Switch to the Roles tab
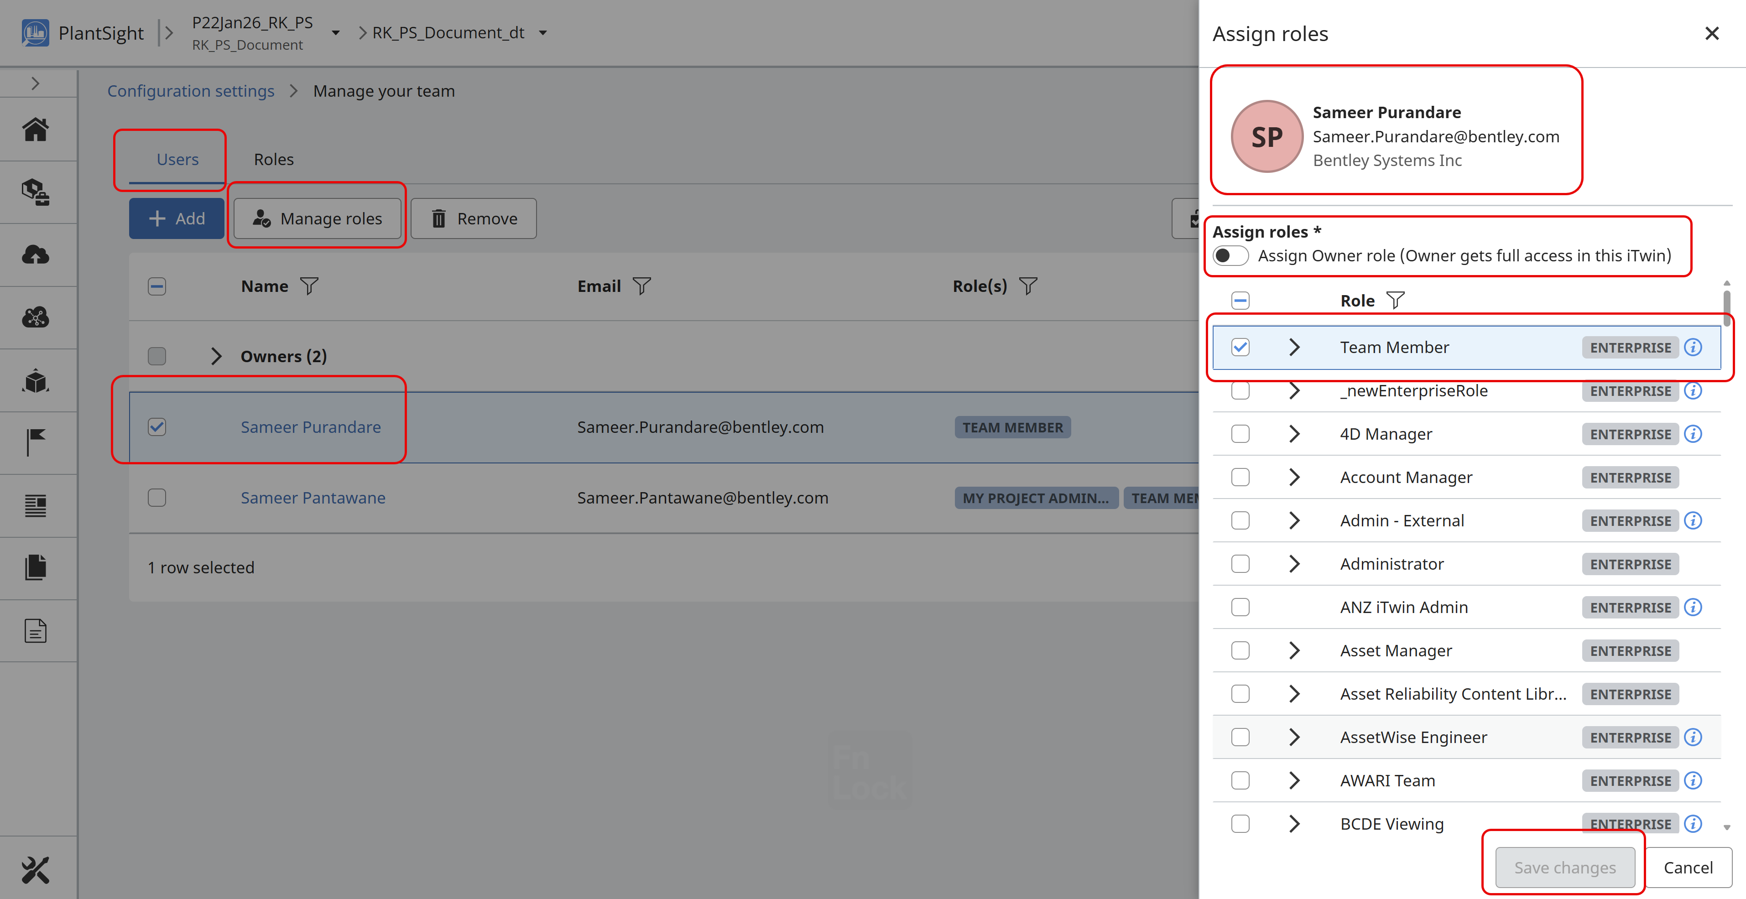The width and height of the screenshot is (1746, 899). coord(274,159)
